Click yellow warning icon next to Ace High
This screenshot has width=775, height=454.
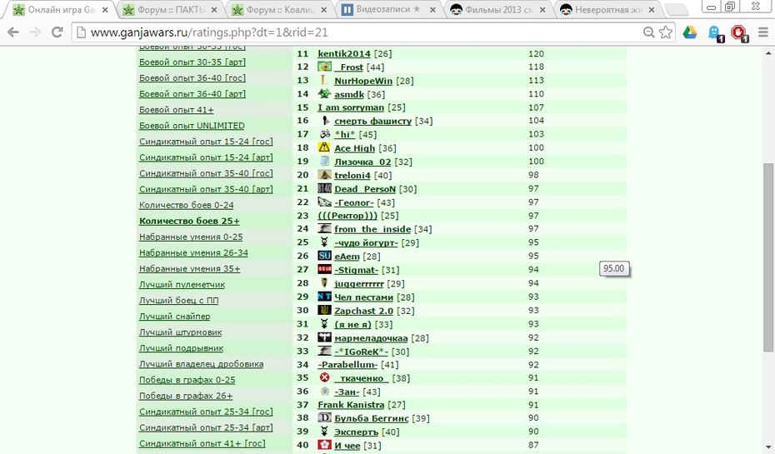(324, 147)
